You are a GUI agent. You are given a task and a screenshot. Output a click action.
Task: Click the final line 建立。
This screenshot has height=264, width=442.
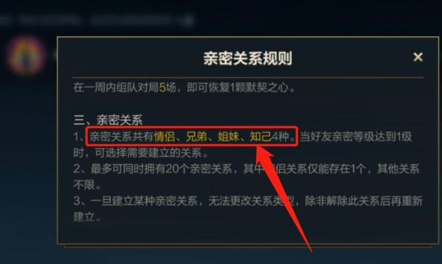click(x=87, y=218)
